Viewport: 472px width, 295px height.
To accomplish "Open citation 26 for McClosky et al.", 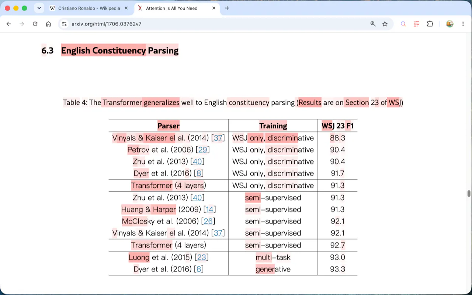I will [x=208, y=221].
